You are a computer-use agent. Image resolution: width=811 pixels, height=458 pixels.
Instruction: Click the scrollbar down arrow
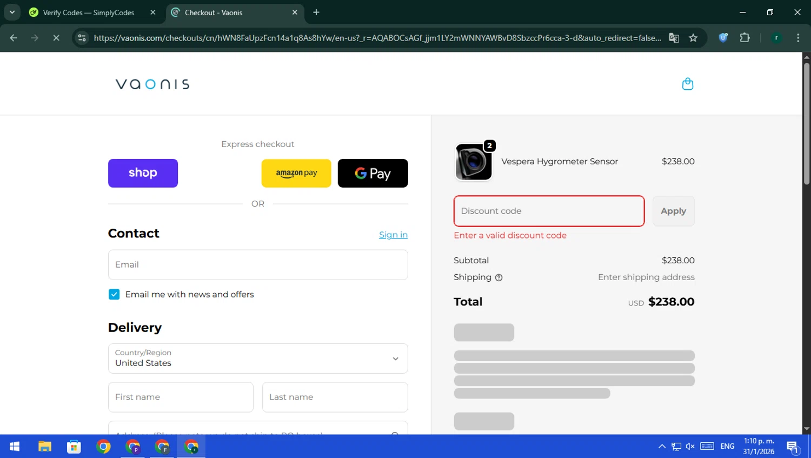click(807, 429)
